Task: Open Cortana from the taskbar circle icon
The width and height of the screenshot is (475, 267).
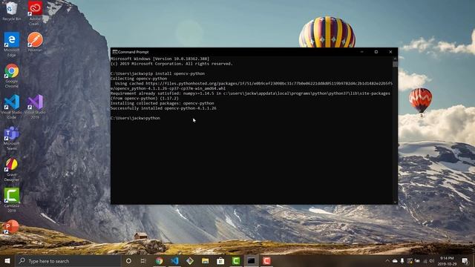Action: pos(128,261)
